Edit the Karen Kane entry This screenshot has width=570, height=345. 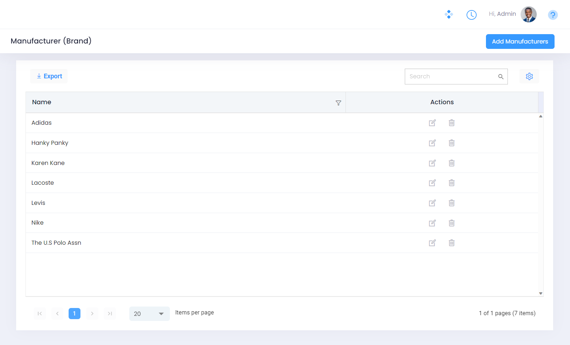tap(432, 163)
